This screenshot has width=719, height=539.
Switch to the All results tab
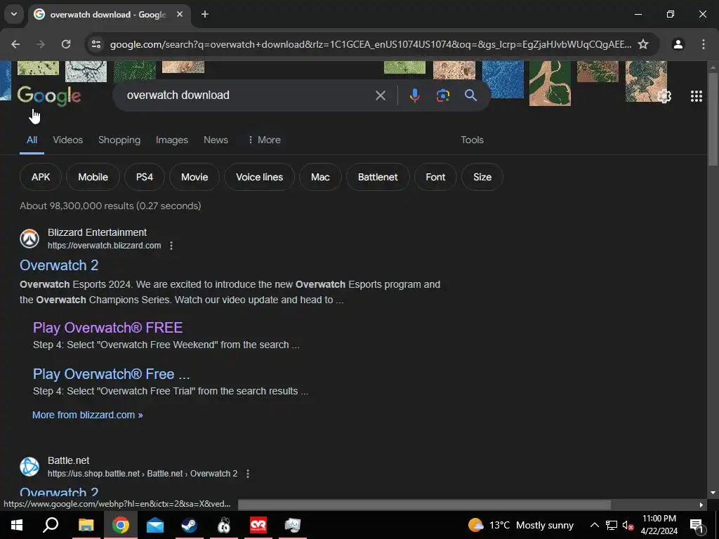tap(32, 140)
